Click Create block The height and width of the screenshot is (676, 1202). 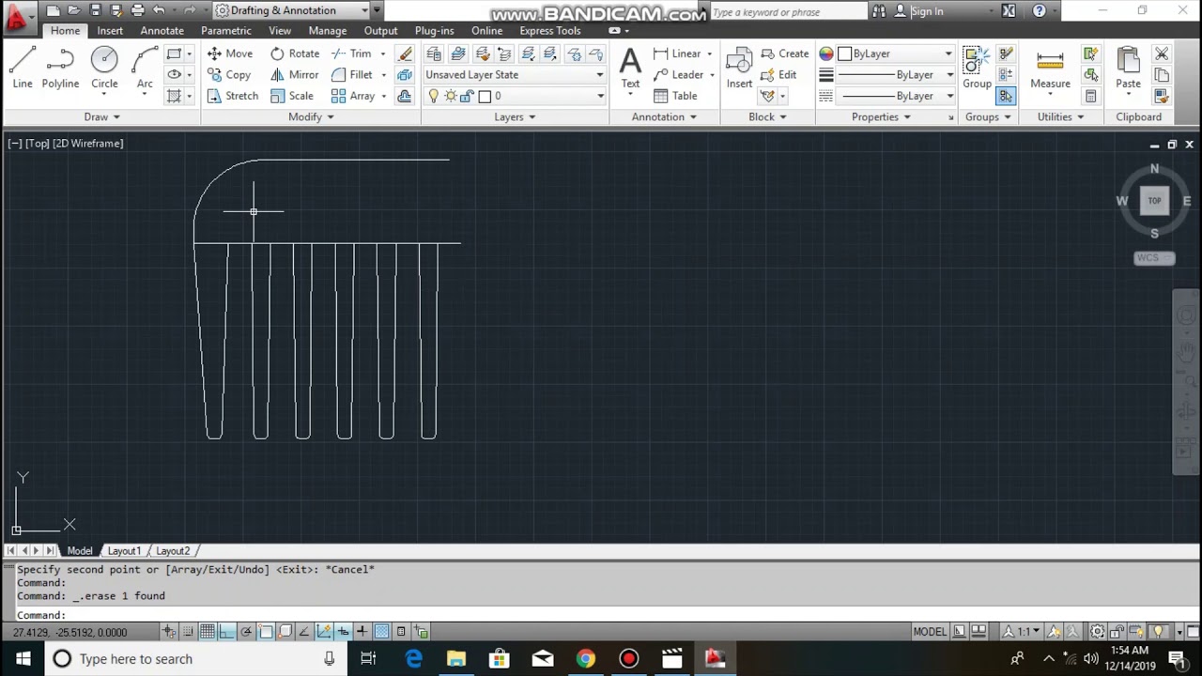pos(784,54)
